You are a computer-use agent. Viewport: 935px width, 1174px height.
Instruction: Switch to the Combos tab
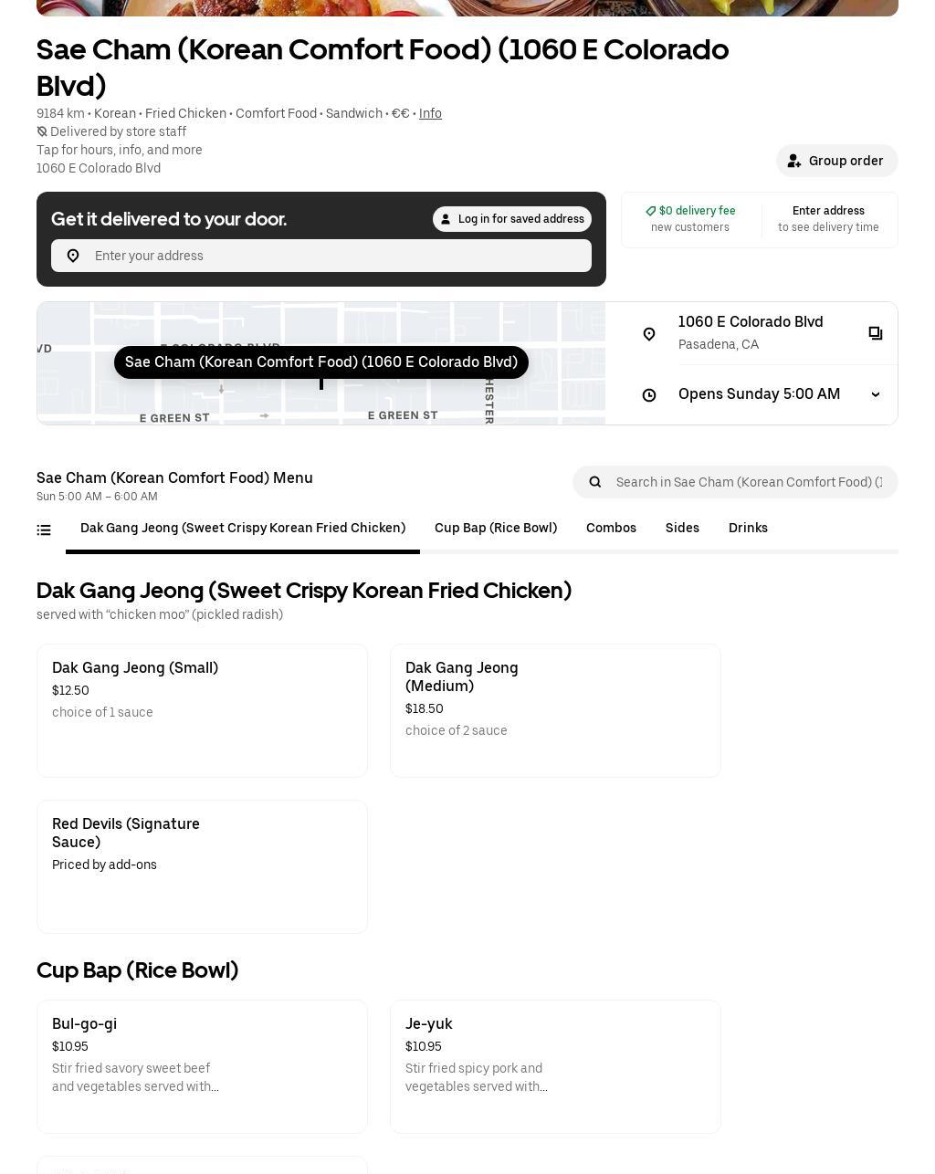(x=611, y=528)
